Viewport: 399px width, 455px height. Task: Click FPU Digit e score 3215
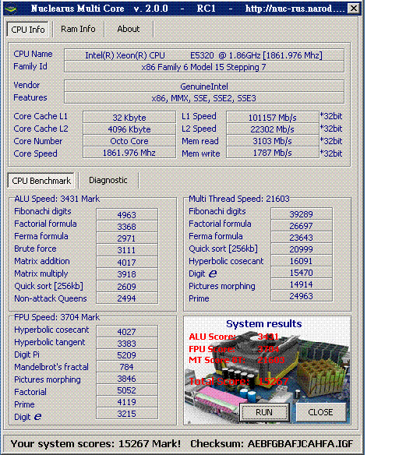pos(127,414)
